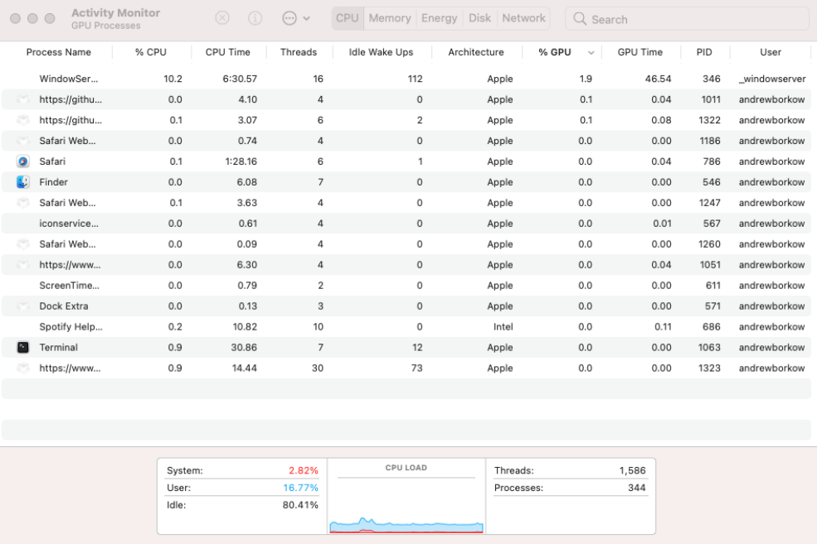Click icon beside PID 1322 process
Viewport: 817px width, 544px height.
tap(23, 120)
